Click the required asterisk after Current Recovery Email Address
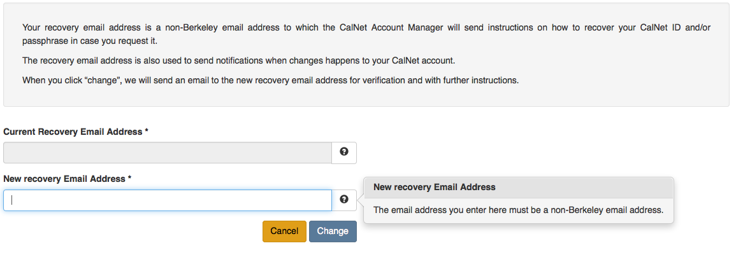The height and width of the screenshot is (255, 736). click(147, 131)
